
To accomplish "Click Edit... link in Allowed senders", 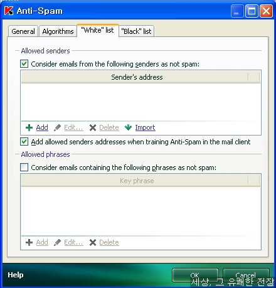I will point(73,127).
